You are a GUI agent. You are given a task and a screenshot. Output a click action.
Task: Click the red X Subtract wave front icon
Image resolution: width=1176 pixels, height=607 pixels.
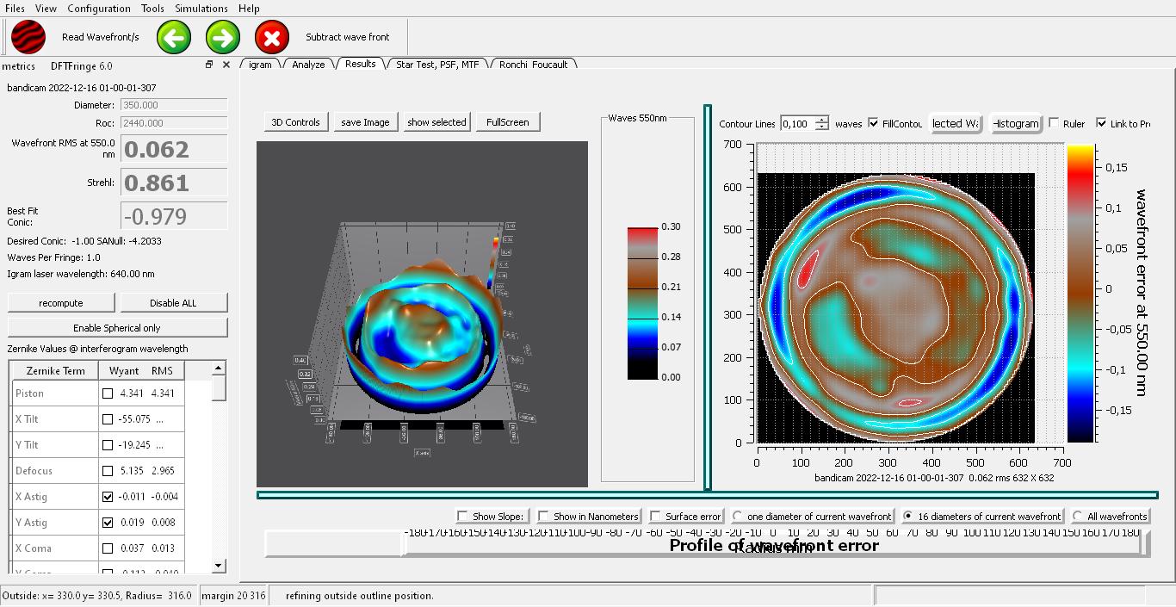pyautogui.click(x=272, y=37)
